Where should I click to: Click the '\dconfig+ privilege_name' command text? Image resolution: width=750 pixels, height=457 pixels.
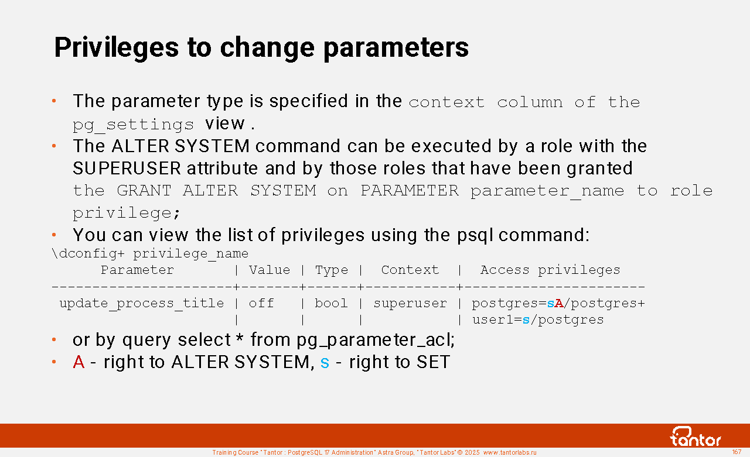click(x=150, y=253)
